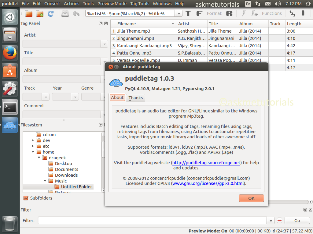
Task: Open the pattern combo dropdown arrow
Action: point(179,14)
